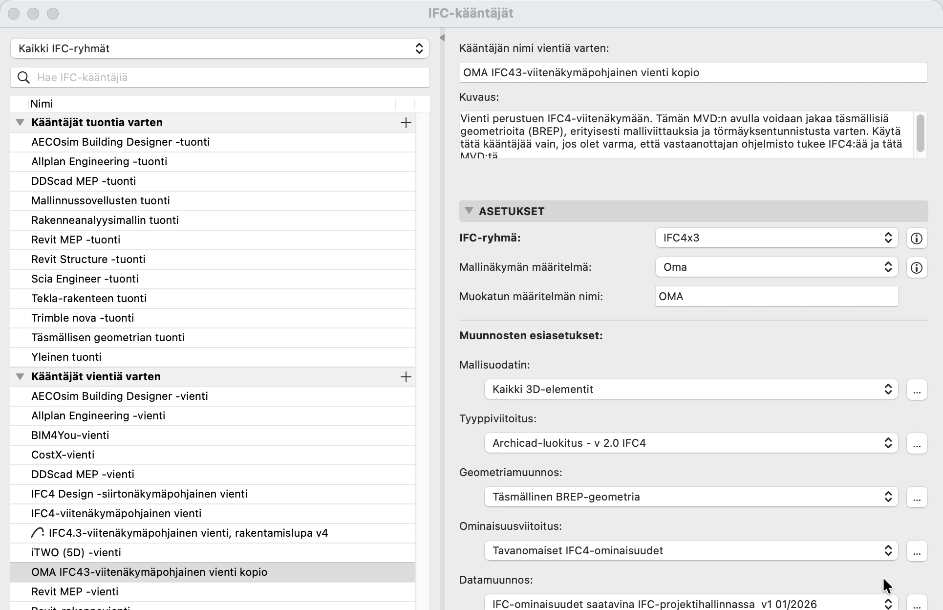
Task: Select AECOsim Building Designer -vienti
Action: (213, 396)
